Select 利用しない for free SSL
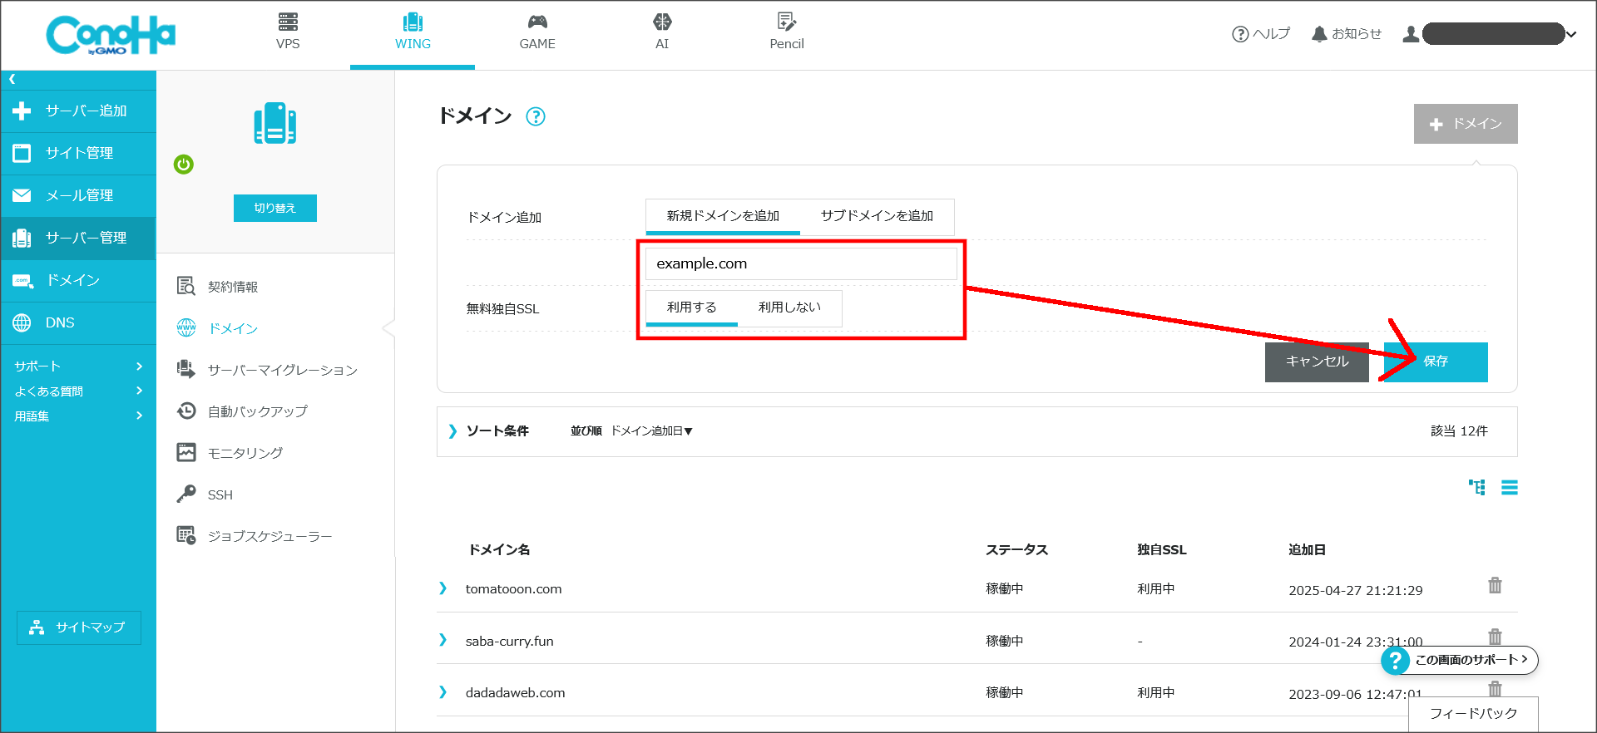Viewport: 1597px width, 733px height. point(789,307)
